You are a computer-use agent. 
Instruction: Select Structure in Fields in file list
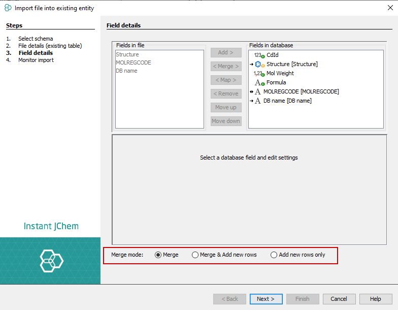[x=127, y=54]
